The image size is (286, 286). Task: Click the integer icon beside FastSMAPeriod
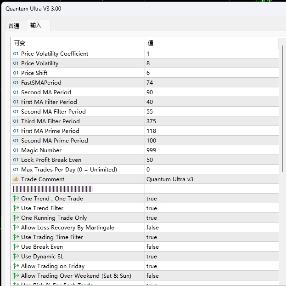tap(16, 83)
